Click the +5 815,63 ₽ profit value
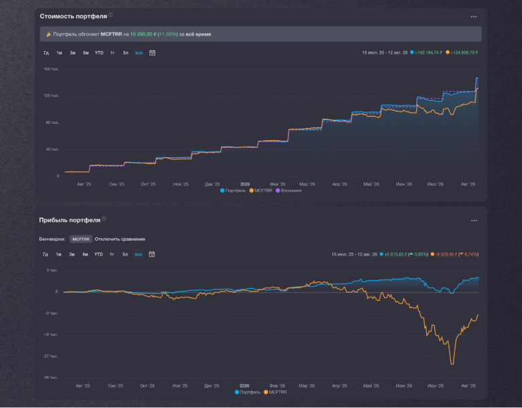The image size is (522, 408). [396, 254]
